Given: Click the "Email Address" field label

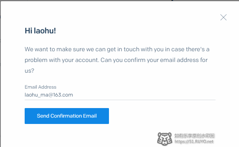Looking at the screenshot, I should click(x=41, y=87).
